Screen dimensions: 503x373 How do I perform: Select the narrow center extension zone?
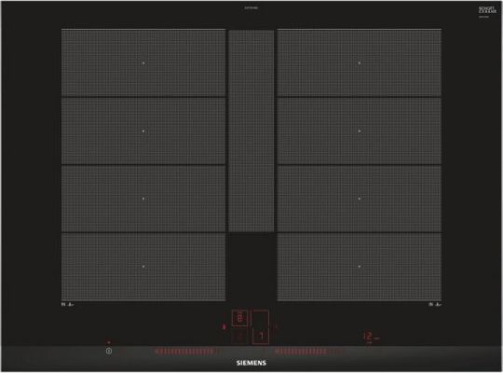[251, 131]
